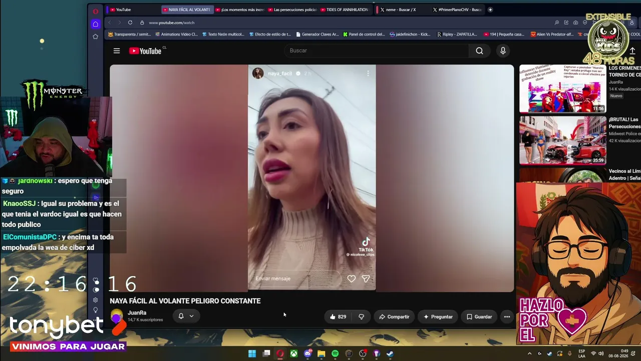The width and height of the screenshot is (641, 361).
Task: Open volume control in system tray
Action: (x=601, y=354)
